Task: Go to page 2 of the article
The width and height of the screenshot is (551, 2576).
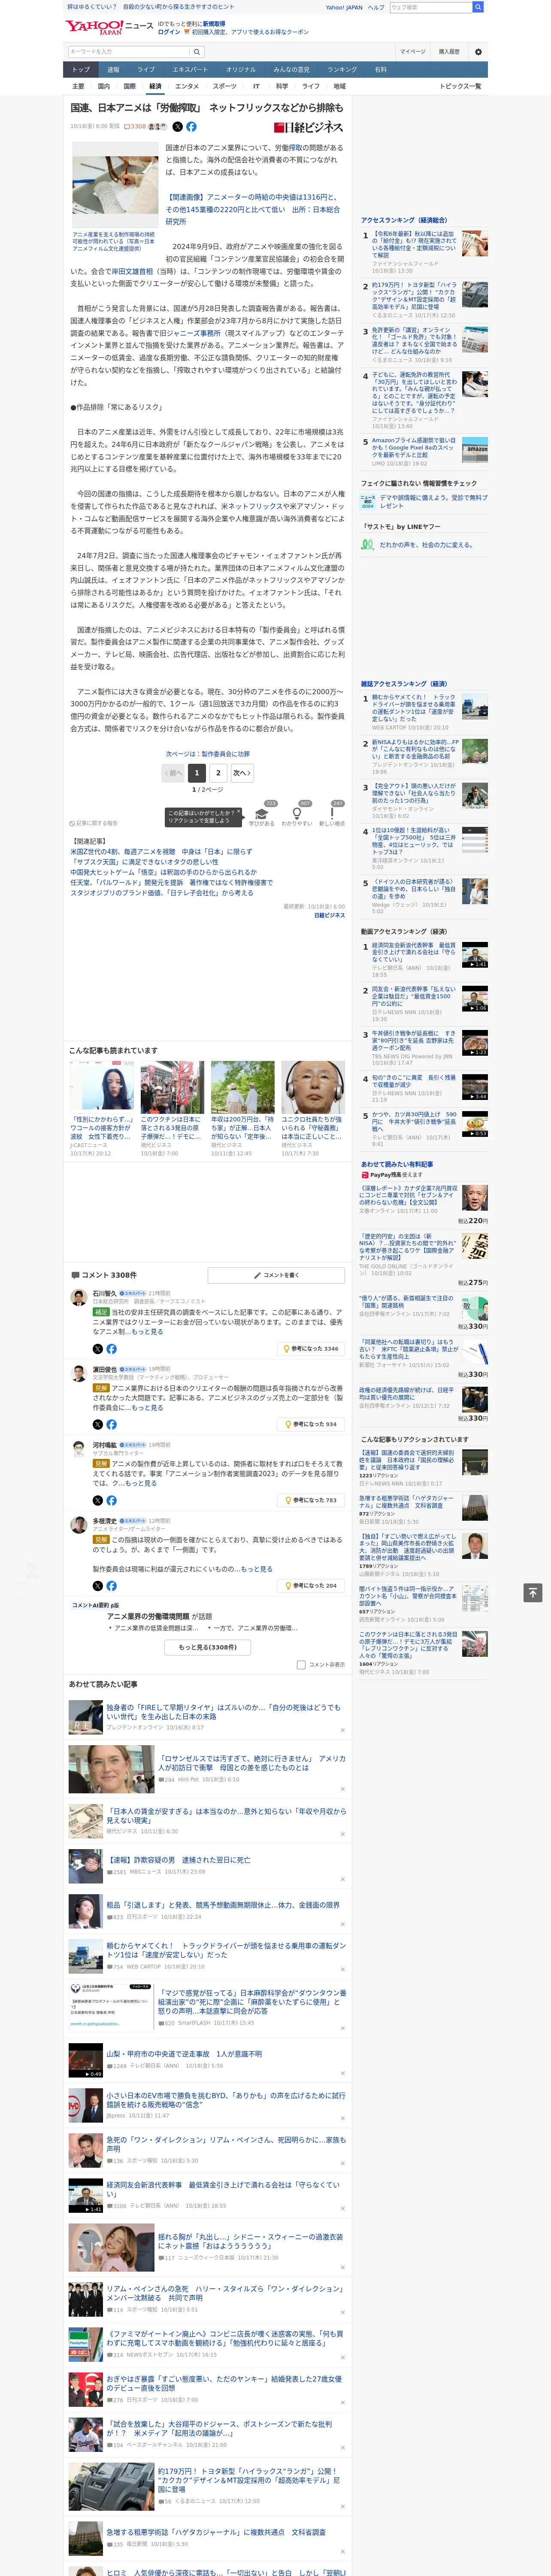Action: (218, 773)
